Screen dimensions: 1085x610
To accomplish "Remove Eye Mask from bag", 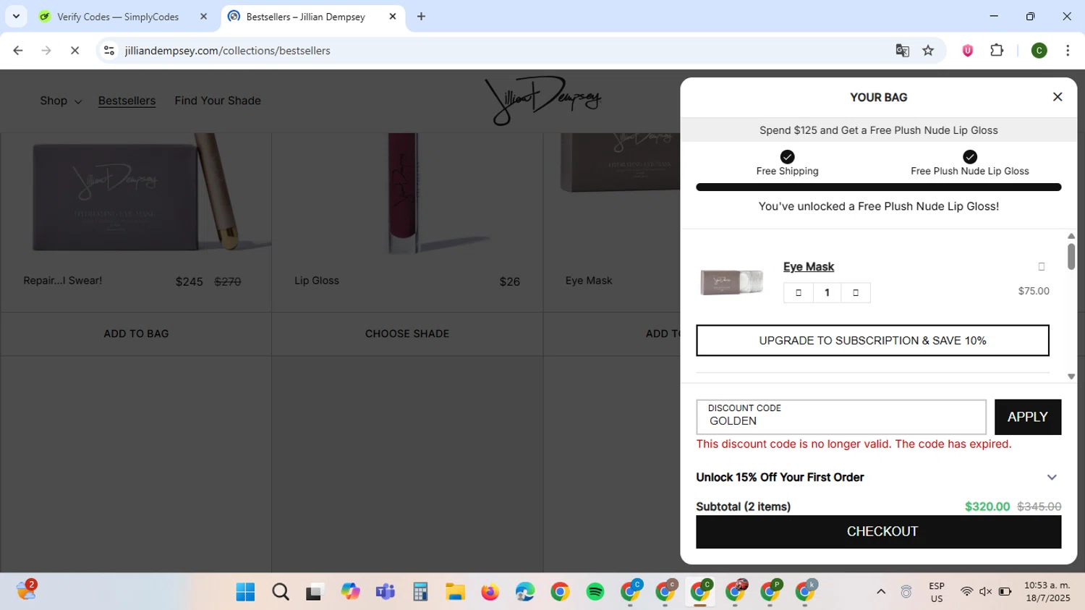I will pyautogui.click(x=1042, y=267).
